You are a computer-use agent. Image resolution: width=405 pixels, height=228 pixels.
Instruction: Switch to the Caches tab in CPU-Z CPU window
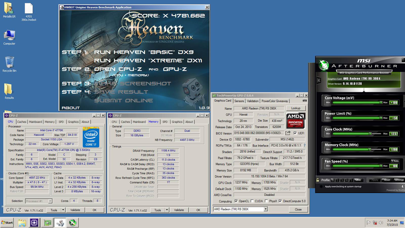coord(22,122)
